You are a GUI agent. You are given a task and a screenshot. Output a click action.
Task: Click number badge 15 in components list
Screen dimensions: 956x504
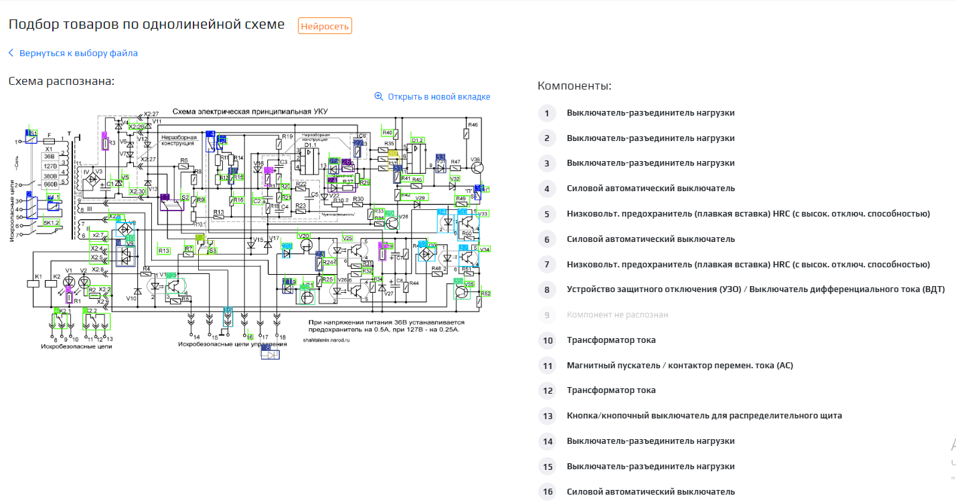548,467
